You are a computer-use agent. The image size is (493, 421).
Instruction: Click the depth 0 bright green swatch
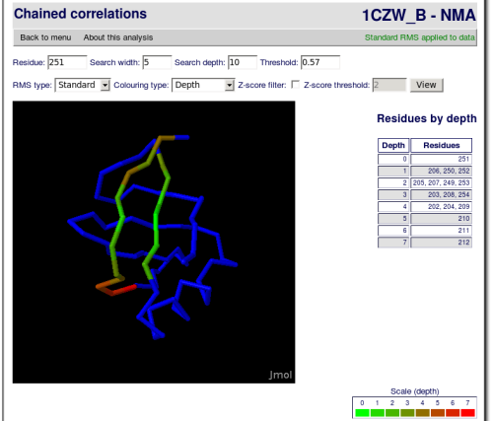click(x=362, y=413)
